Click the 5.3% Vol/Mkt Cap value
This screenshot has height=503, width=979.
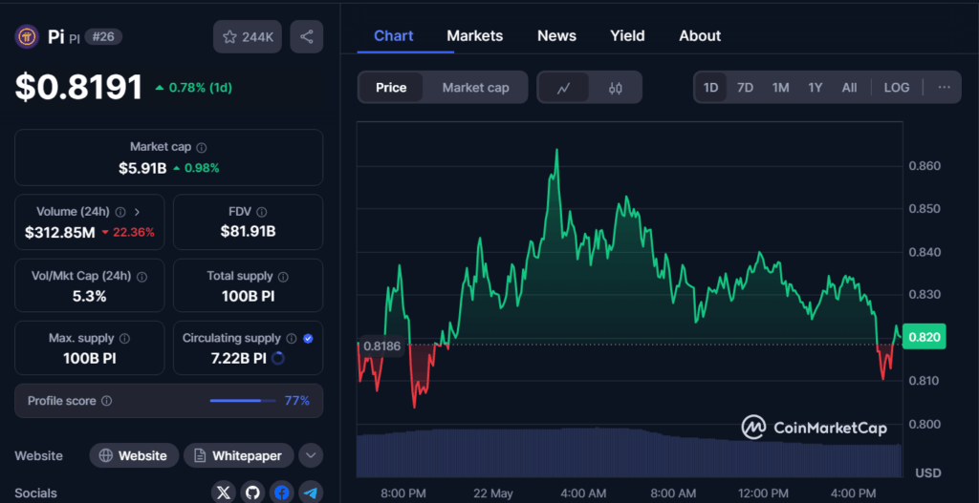(89, 296)
